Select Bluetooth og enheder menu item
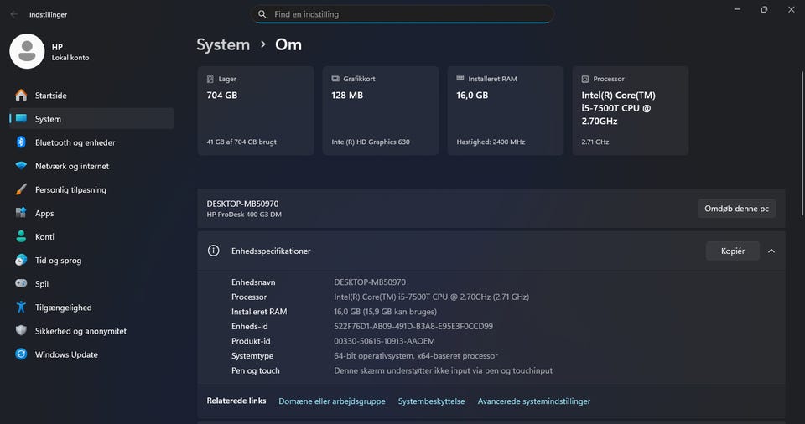The height and width of the screenshot is (424, 805). pos(92,142)
